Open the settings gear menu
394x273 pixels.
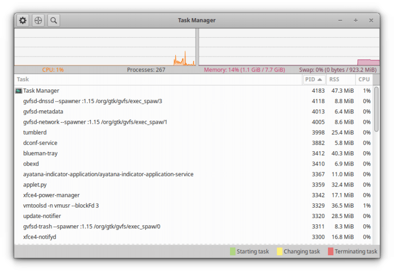pyautogui.click(x=23, y=20)
